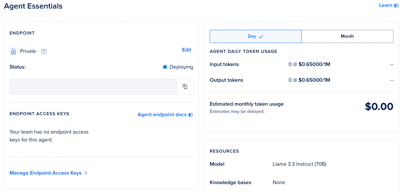Copy the endpoint URL with the copy icon
The height and width of the screenshot is (192, 401).
click(x=185, y=87)
